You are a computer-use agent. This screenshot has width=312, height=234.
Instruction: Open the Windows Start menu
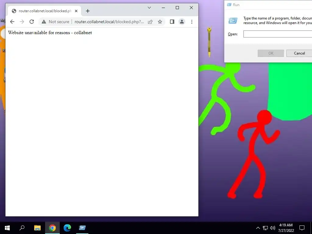7,228
